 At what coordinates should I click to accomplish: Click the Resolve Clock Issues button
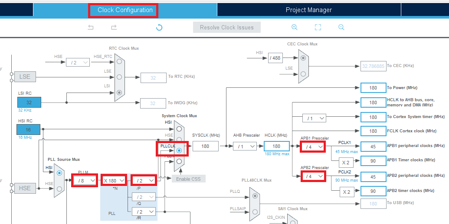pyautogui.click(x=226, y=27)
